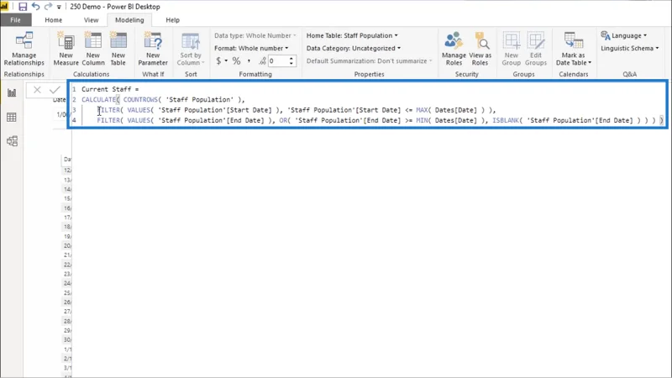
Task: Create a New Measure
Action: click(66, 49)
